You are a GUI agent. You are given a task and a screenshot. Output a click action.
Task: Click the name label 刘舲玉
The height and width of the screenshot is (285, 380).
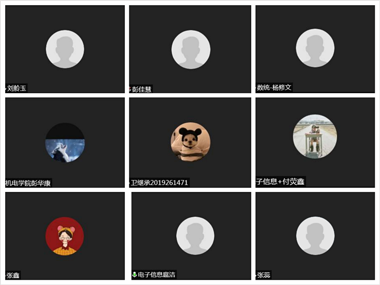pyautogui.click(x=17, y=88)
